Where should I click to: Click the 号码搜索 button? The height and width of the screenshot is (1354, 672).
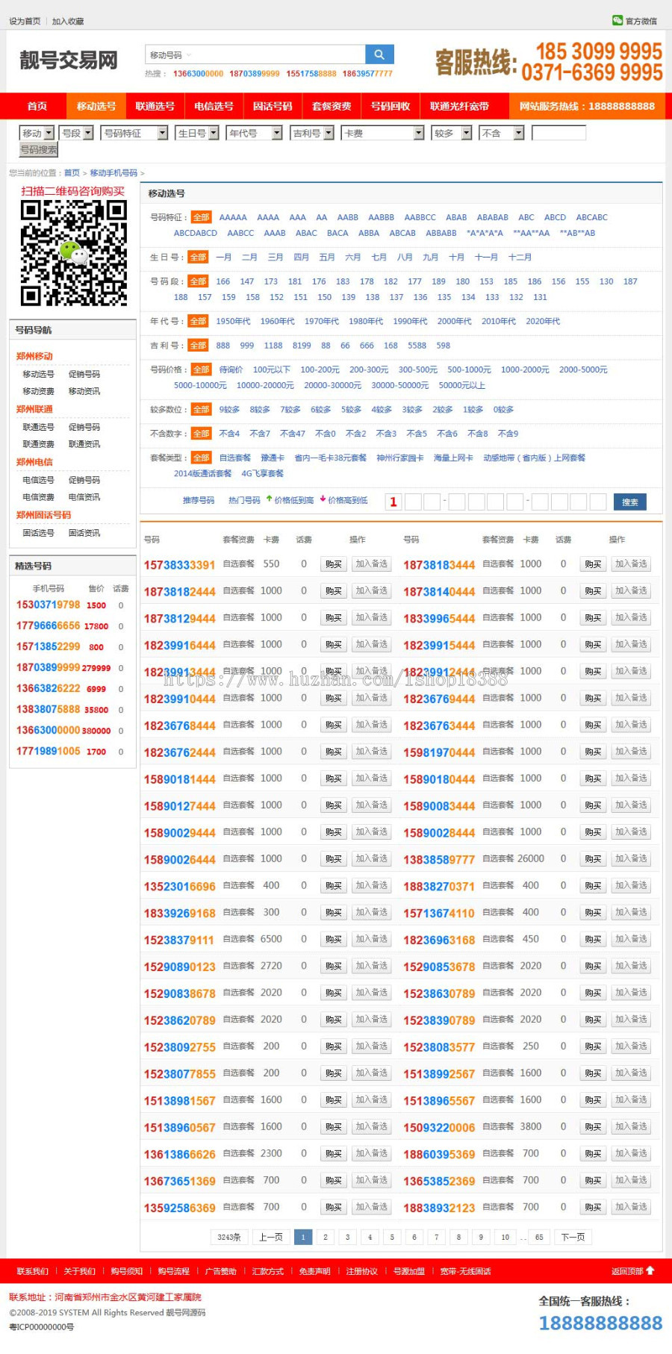point(38,150)
